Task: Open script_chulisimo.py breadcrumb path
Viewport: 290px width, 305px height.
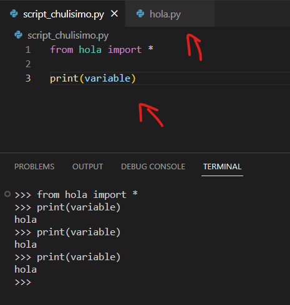Action: pyautogui.click(x=68, y=35)
